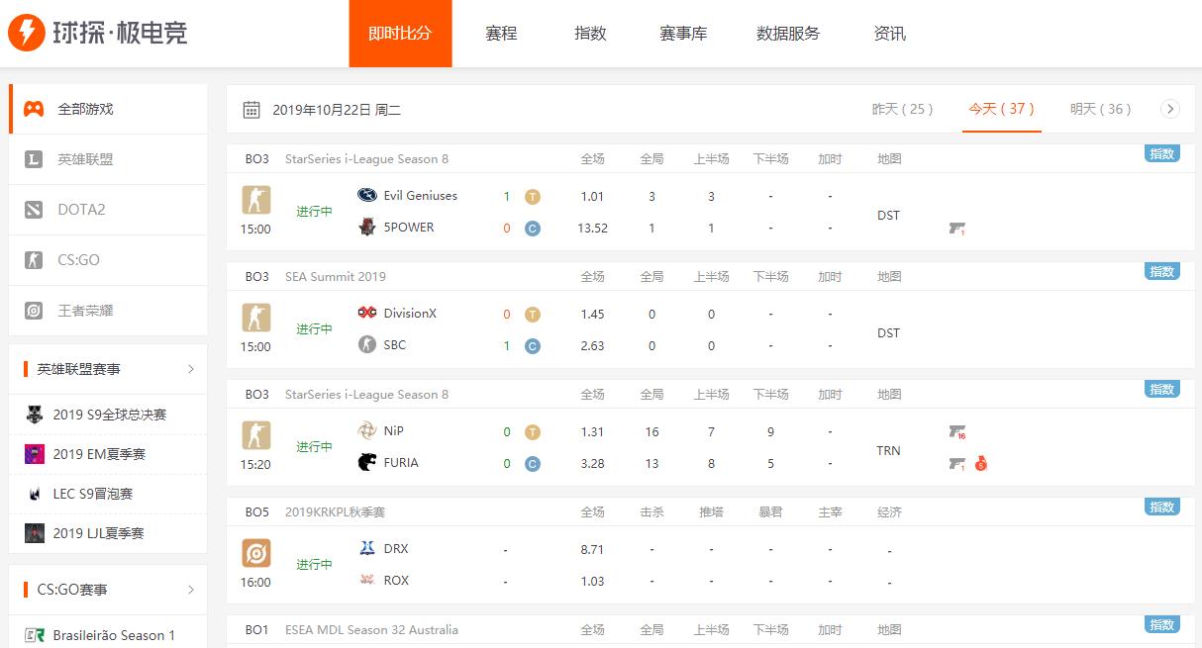Click the SBC team logo

(x=367, y=345)
